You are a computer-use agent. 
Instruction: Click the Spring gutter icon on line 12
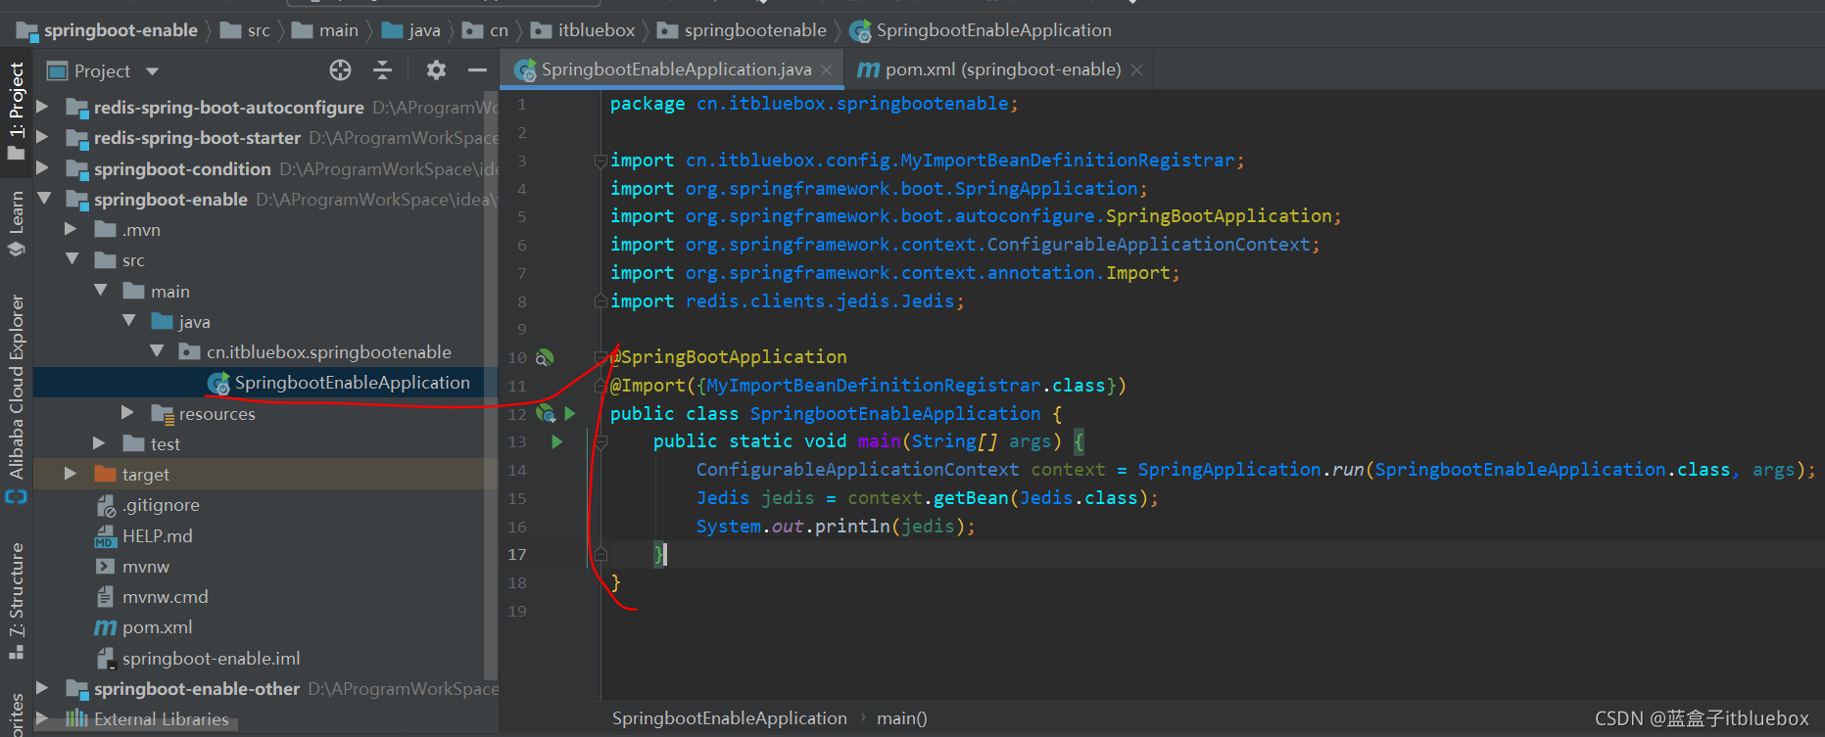click(546, 414)
